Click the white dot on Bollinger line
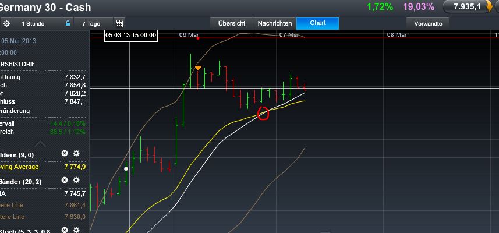The height and width of the screenshot is (233, 499). [126, 169]
